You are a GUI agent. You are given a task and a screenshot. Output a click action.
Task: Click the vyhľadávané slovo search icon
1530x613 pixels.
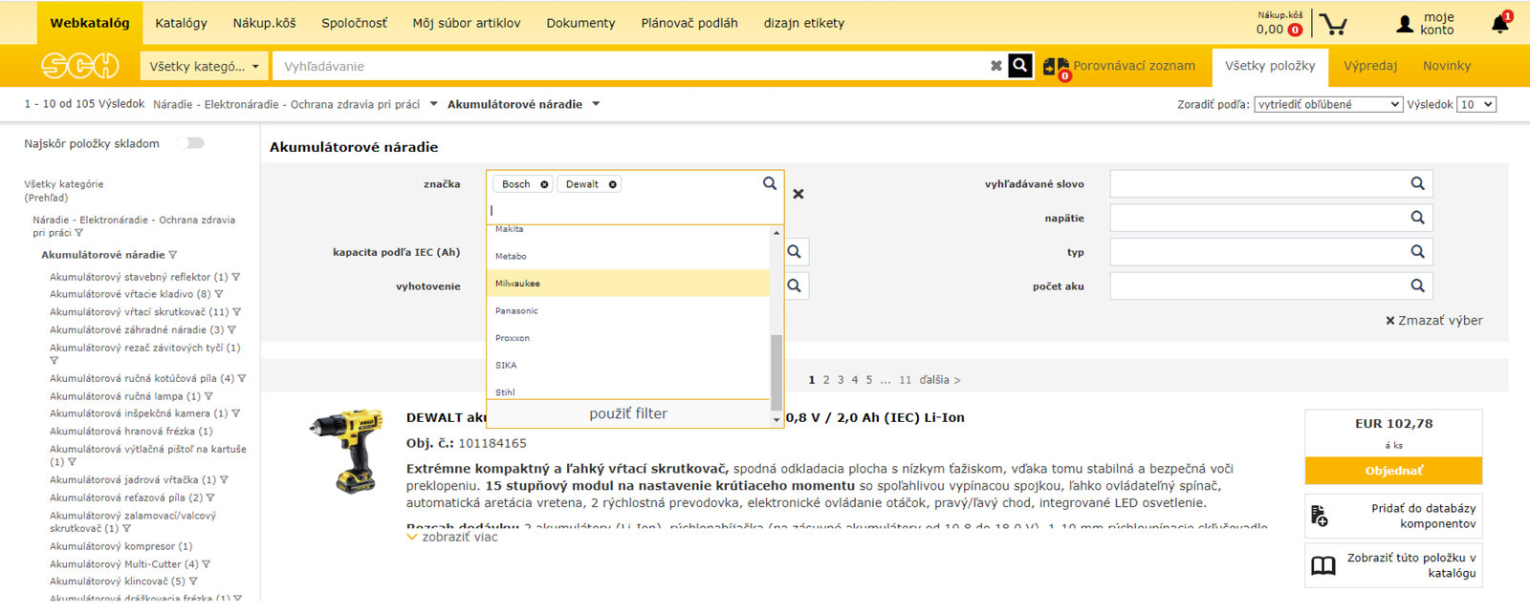[1417, 183]
